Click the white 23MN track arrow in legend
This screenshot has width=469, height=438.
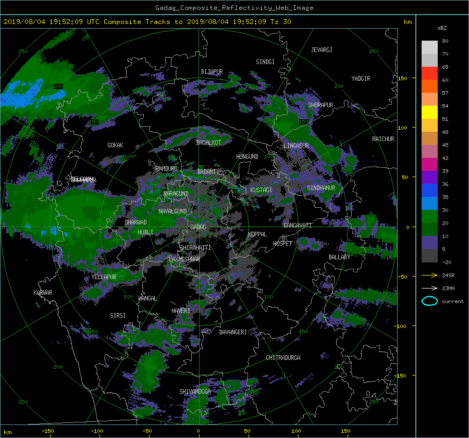click(x=429, y=288)
